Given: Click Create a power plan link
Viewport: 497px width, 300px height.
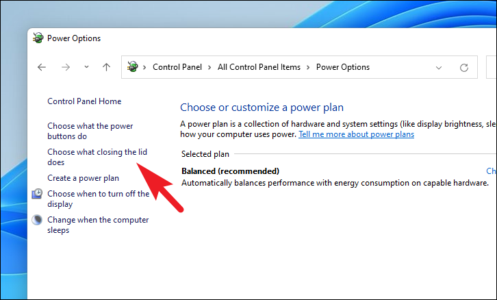Looking at the screenshot, I should [83, 178].
